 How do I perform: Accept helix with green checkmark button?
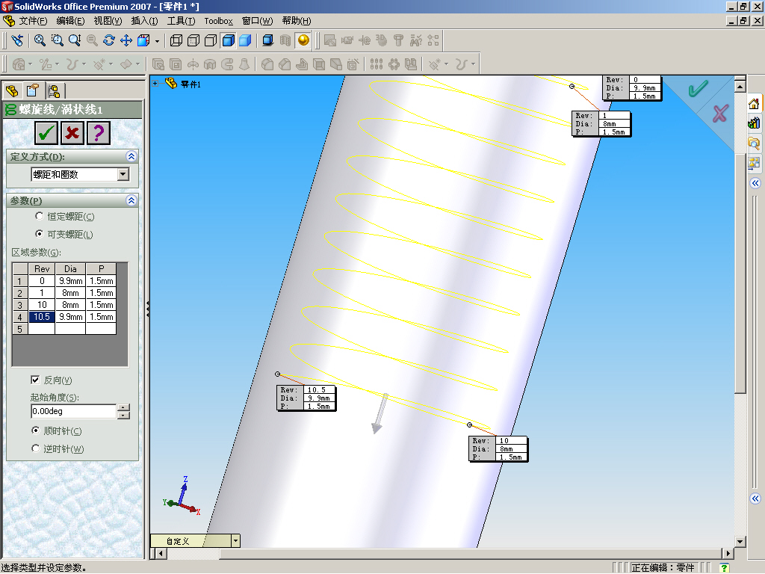pyautogui.click(x=46, y=133)
